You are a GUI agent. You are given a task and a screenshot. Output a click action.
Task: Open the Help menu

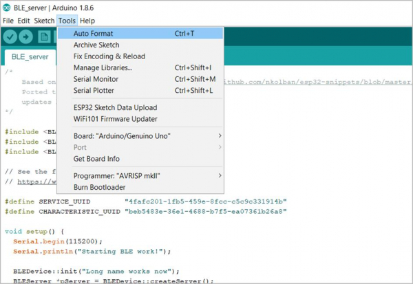(x=87, y=21)
